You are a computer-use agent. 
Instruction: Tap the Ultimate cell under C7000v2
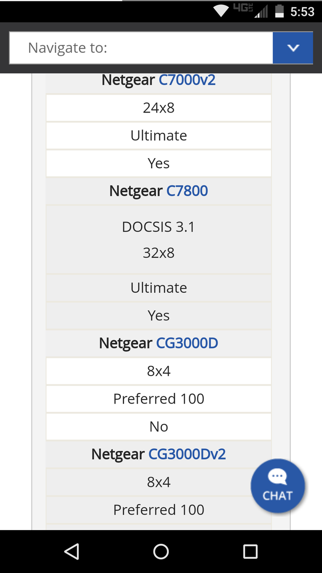158,135
